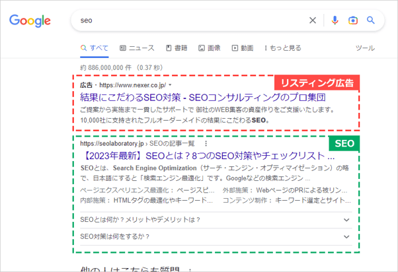This screenshot has width=398, height=272.
Task: Switch to the ニュース tab
Action: click(x=137, y=48)
